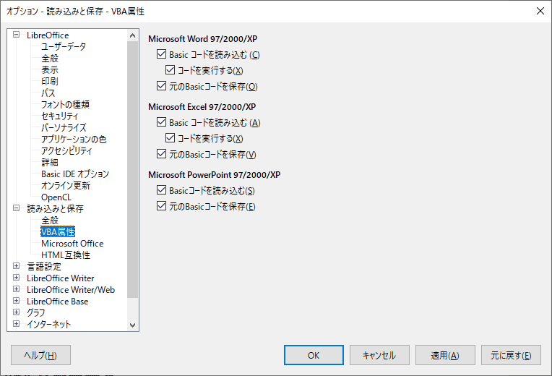Uncheck Word 'Basic コードを読み込む (C)' checkbox
The image size is (552, 376).
pyautogui.click(x=161, y=54)
